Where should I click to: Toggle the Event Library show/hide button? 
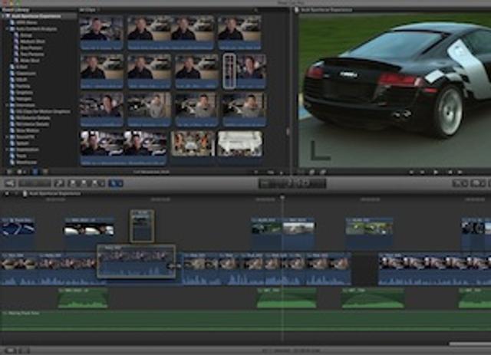coord(9,172)
